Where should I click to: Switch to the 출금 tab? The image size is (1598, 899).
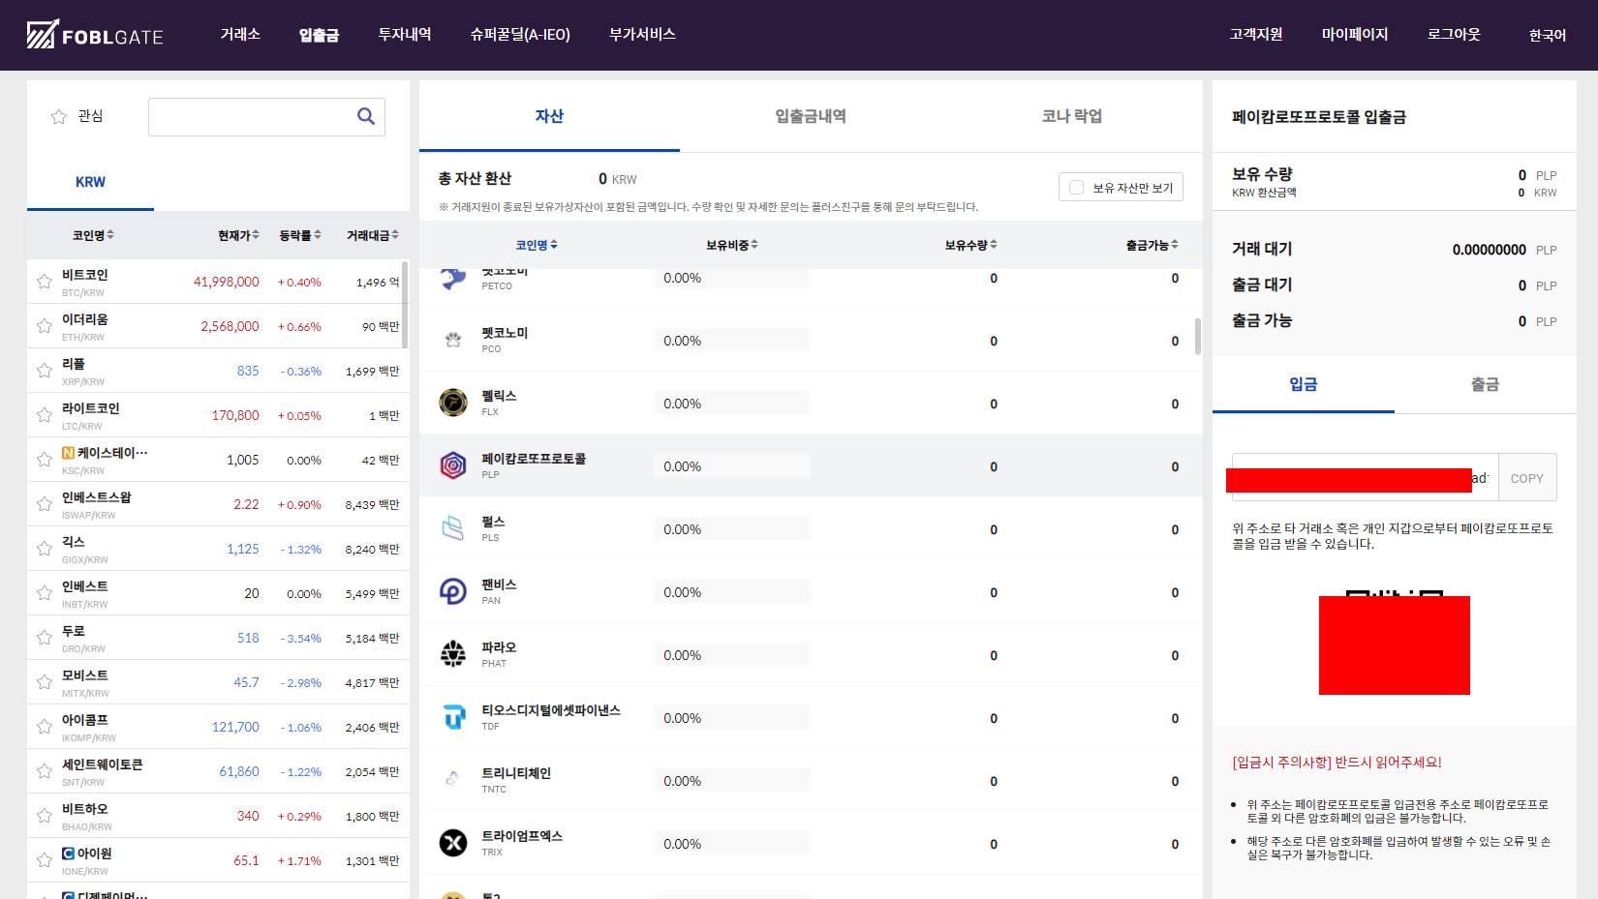1485,384
